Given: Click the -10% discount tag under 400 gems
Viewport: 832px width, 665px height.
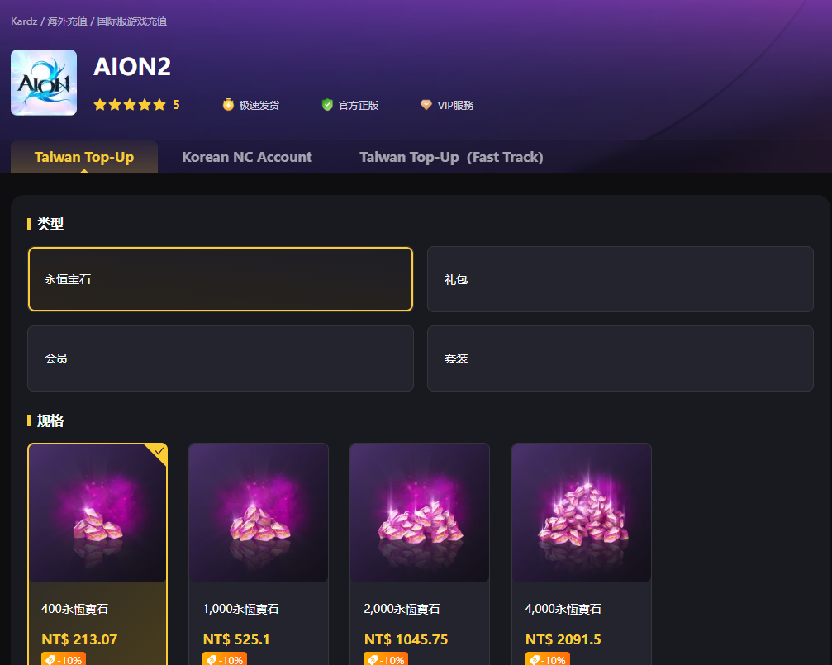Looking at the screenshot, I should (x=63, y=659).
